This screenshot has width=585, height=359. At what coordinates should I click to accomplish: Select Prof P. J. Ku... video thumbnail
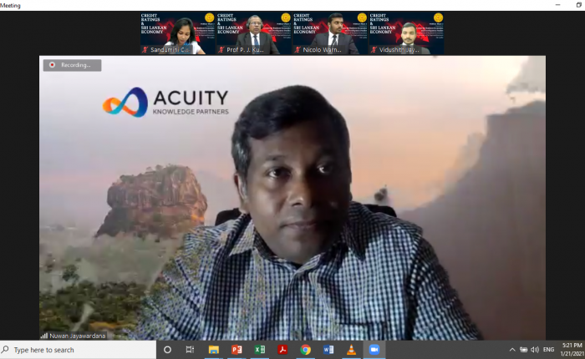coord(253,33)
